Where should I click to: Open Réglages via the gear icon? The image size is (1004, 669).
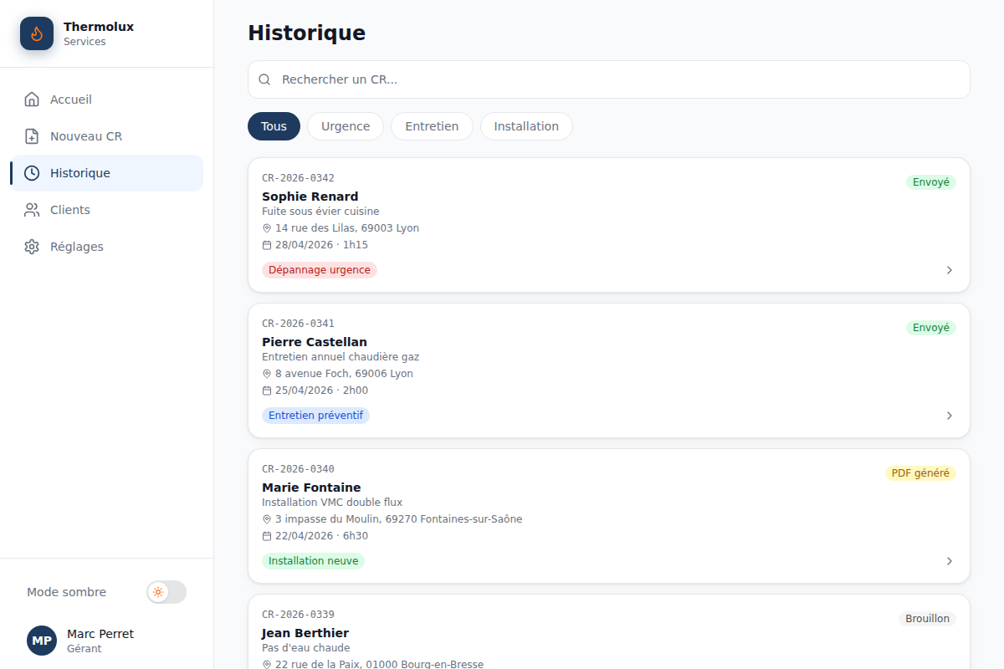(32, 247)
